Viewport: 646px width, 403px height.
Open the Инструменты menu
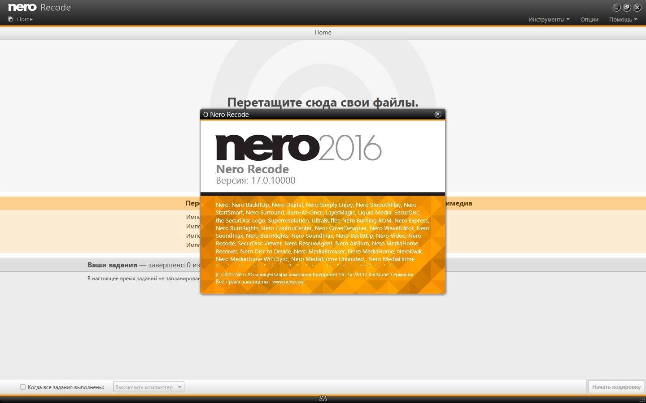pyautogui.click(x=549, y=19)
